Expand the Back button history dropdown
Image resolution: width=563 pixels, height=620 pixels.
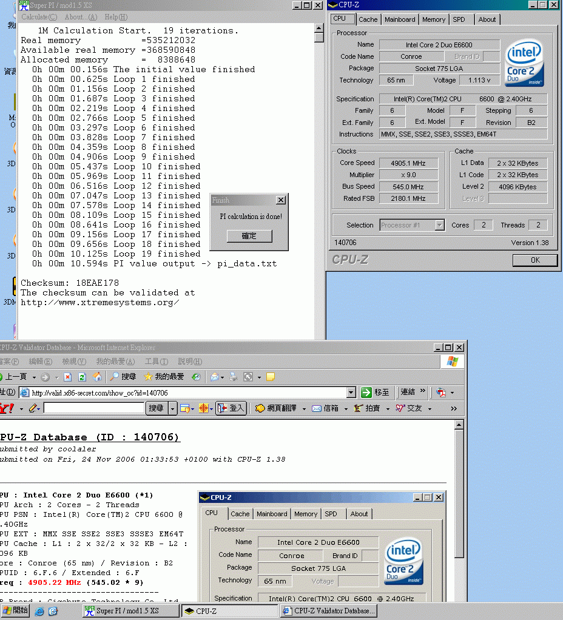(34, 376)
